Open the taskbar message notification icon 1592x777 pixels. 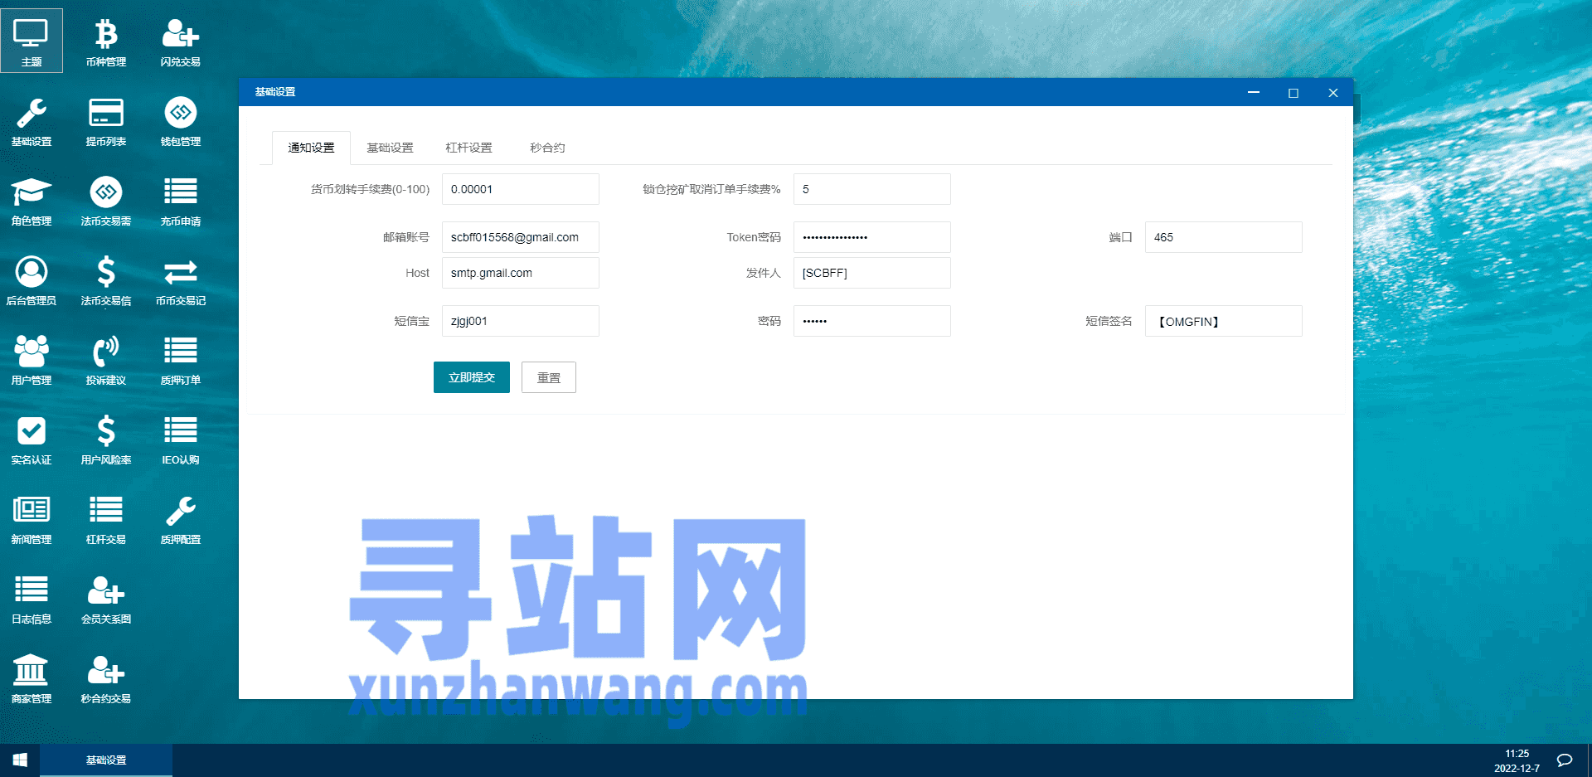point(1565,760)
